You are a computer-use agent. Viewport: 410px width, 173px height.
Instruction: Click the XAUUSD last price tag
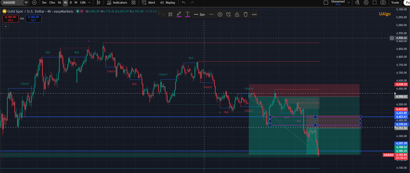(388, 155)
